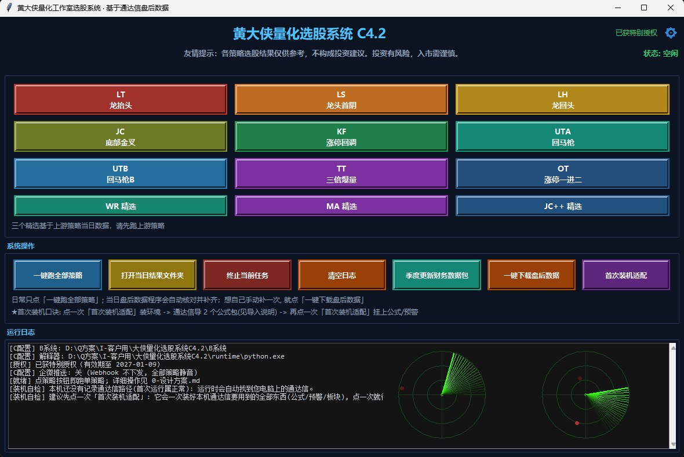This screenshot has width=684, height=457.
Task: Click the log scrollbar up arrow
Action: tap(672, 347)
